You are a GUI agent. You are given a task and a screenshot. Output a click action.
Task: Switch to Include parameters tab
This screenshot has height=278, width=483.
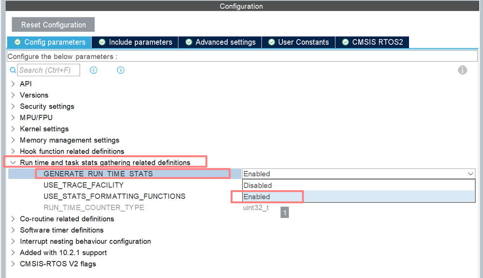[135, 42]
